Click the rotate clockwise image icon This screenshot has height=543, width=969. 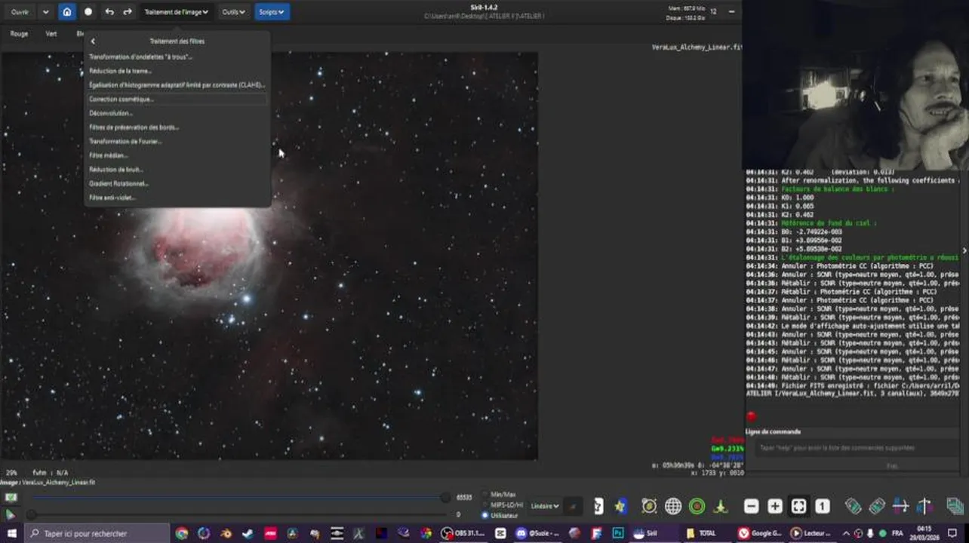click(x=877, y=506)
